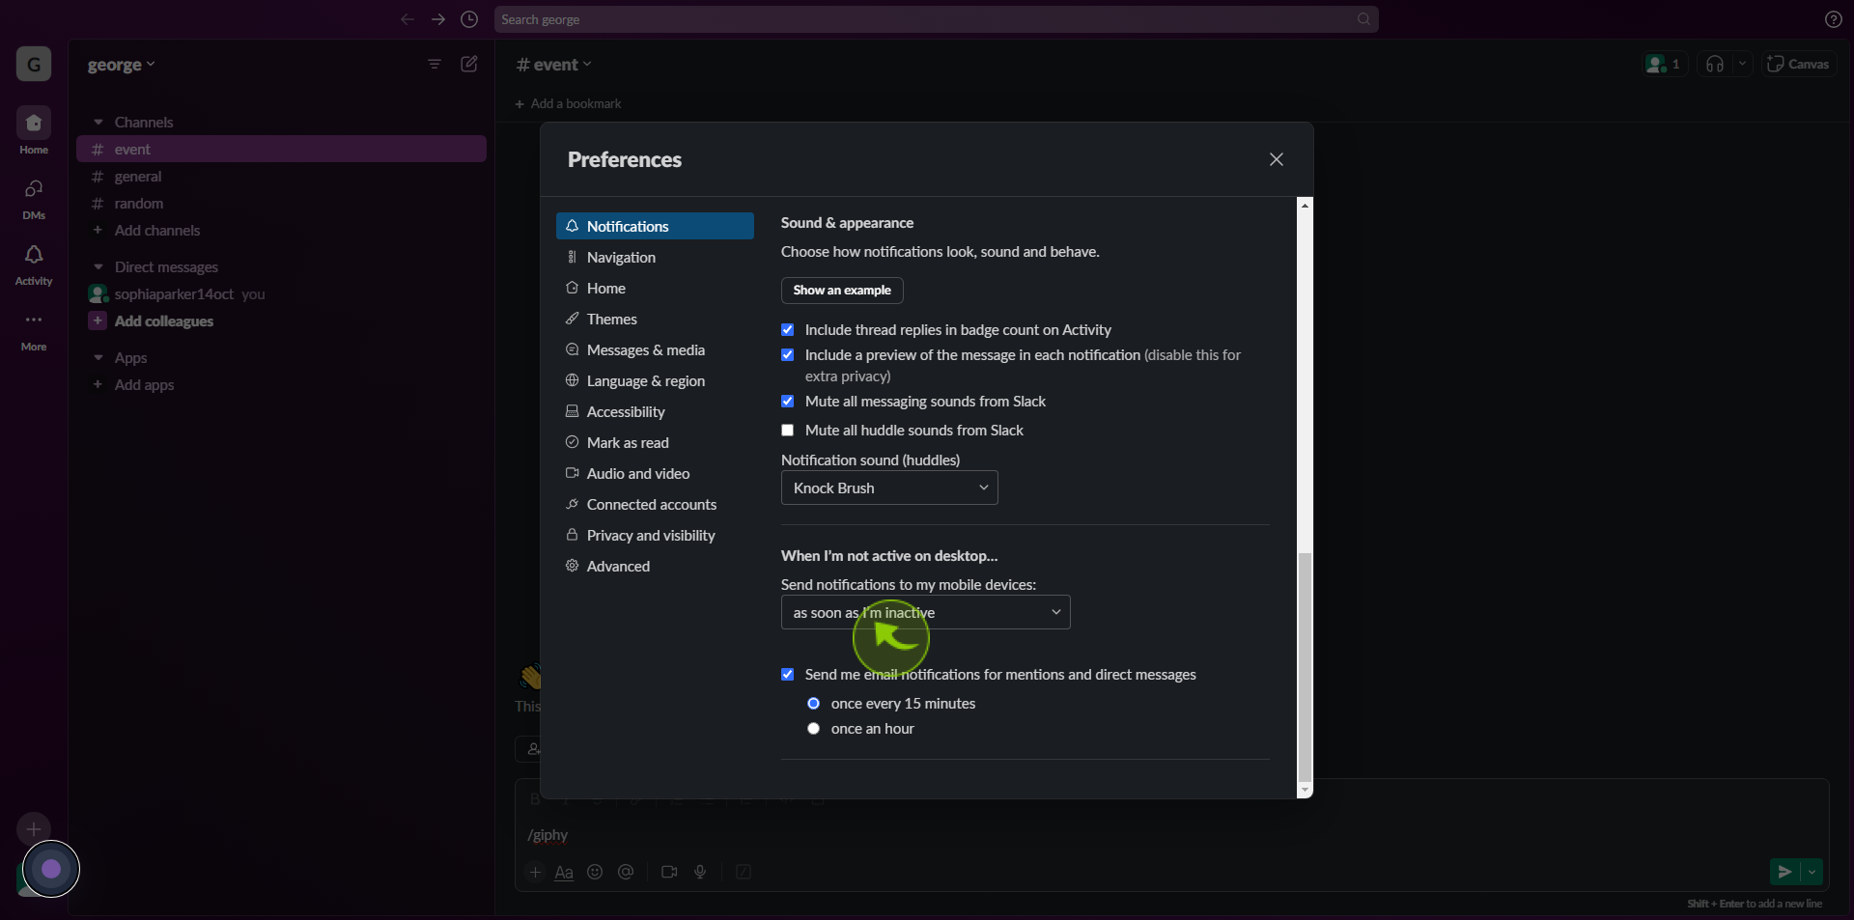Open the emoji picker icon
This screenshot has height=920, width=1854.
pyautogui.click(x=595, y=872)
